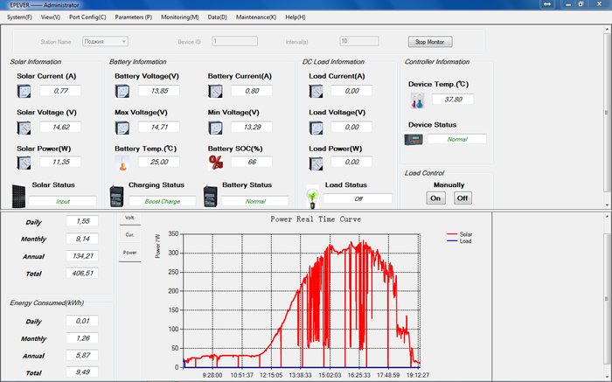Open the Port Config(C) menu
The image size is (612, 382).
(x=87, y=17)
